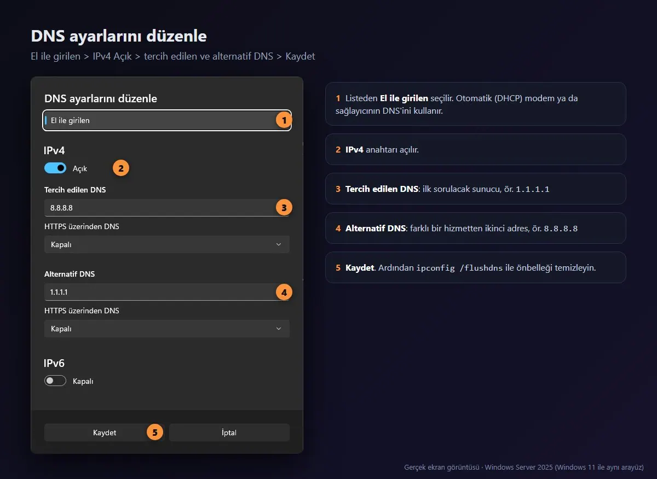Click the "Tercih edilen DNS" label above the 8.8.8.8 field
This screenshot has width=657, height=479.
pos(76,190)
